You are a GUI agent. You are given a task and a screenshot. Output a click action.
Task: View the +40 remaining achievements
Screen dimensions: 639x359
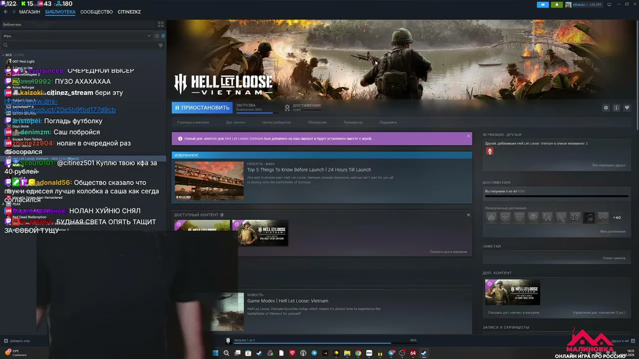[x=617, y=217]
